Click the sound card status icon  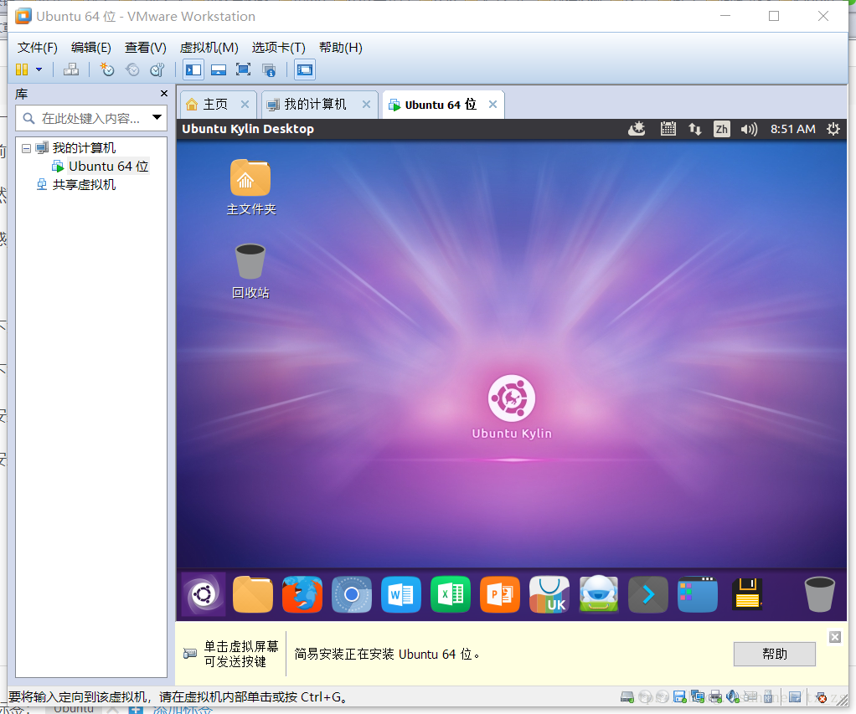[733, 696]
